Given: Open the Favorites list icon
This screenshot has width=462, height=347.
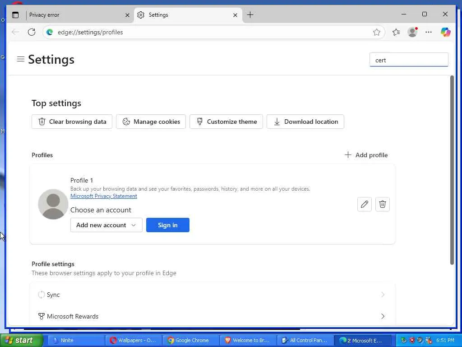Looking at the screenshot, I should 396,32.
